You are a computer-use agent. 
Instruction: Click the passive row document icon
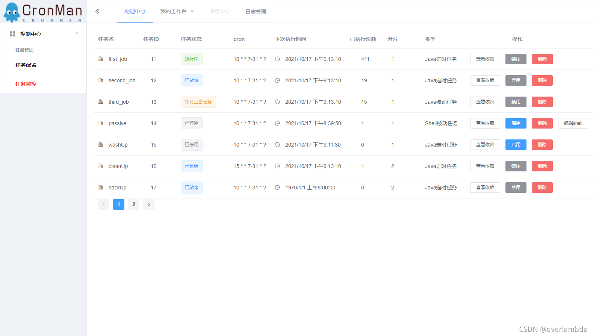[101, 123]
